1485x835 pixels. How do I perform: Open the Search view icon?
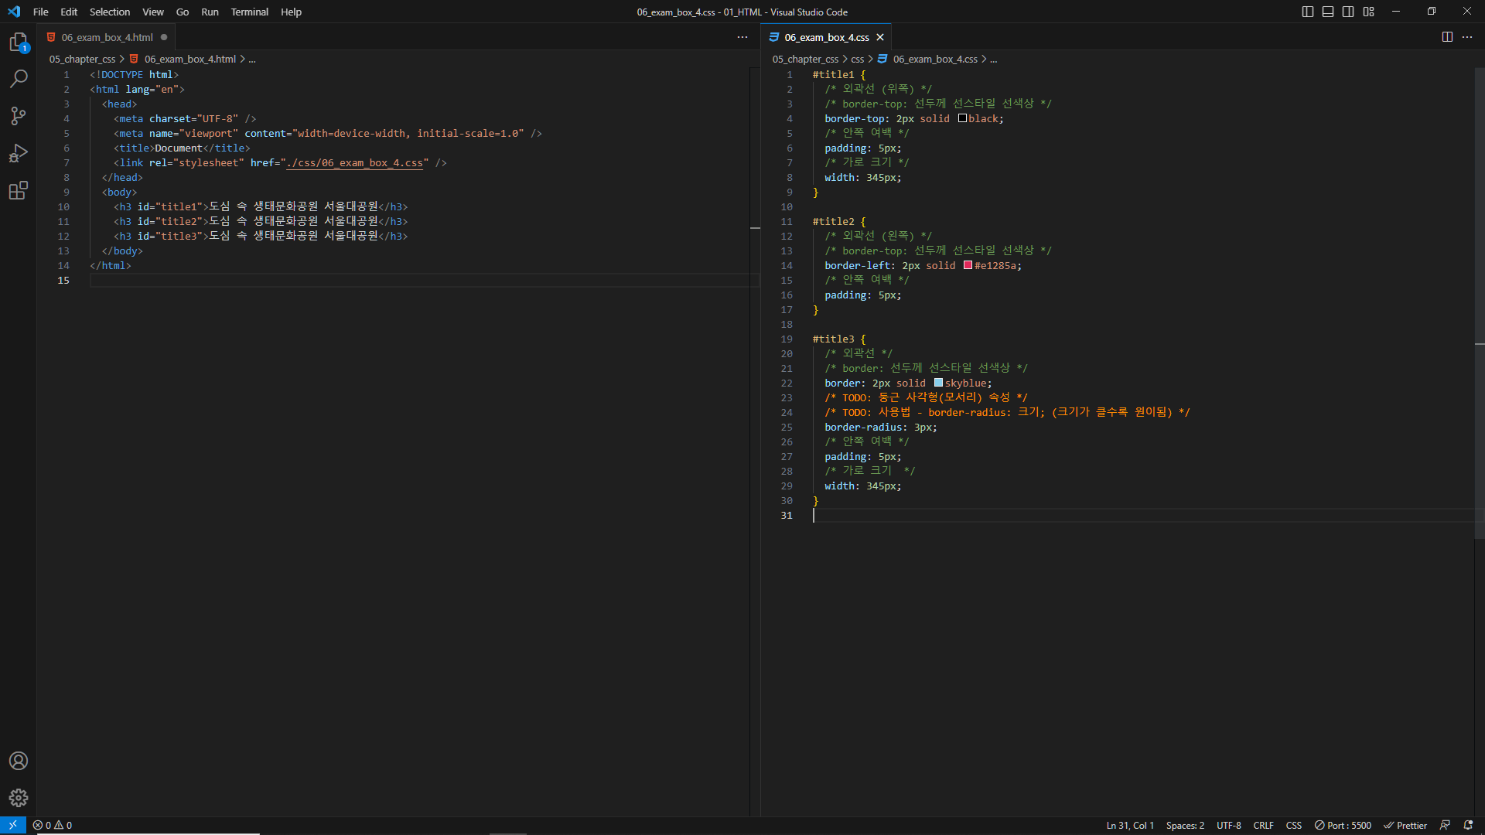(x=19, y=79)
